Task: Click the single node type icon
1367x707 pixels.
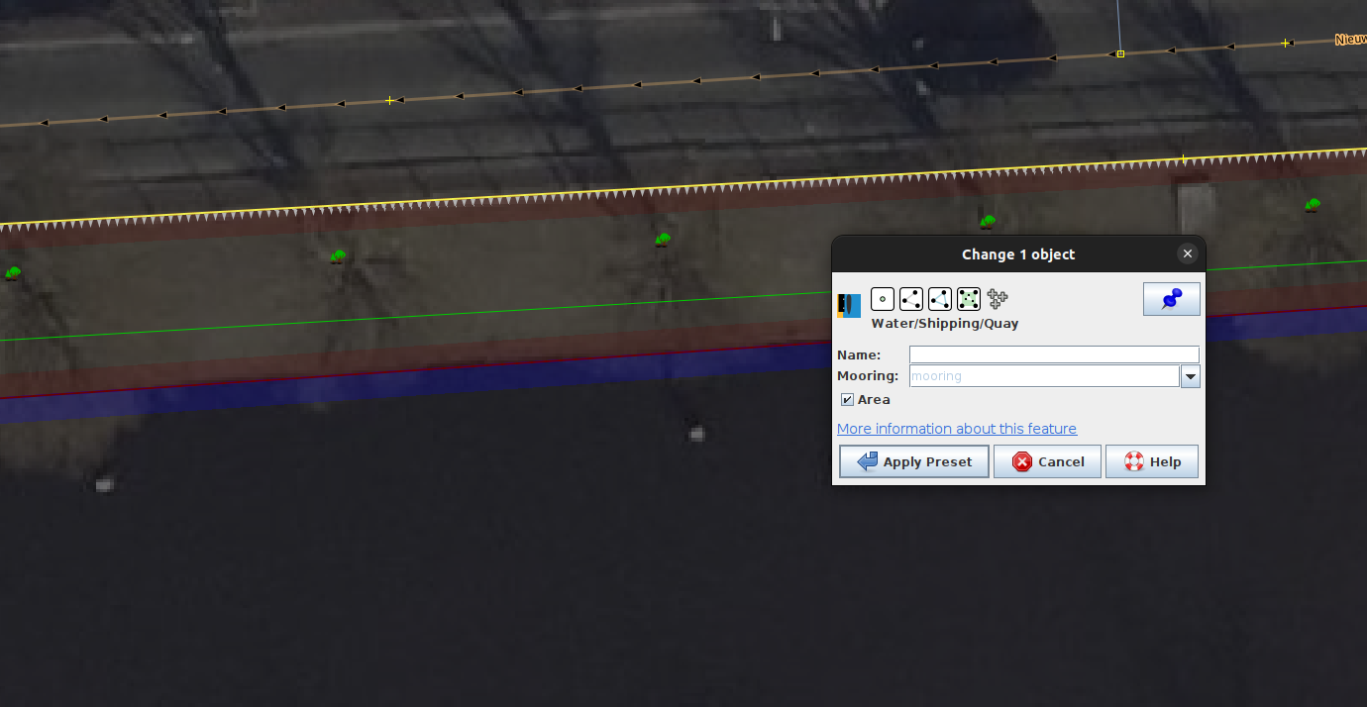Action: 883,298
